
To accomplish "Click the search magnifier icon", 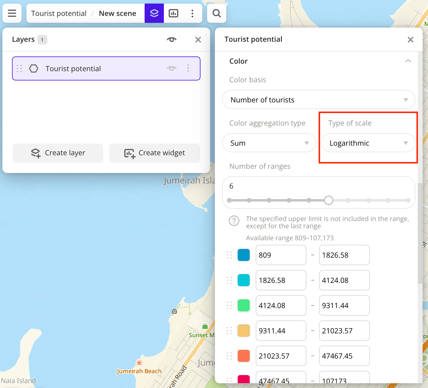I will tap(216, 13).
